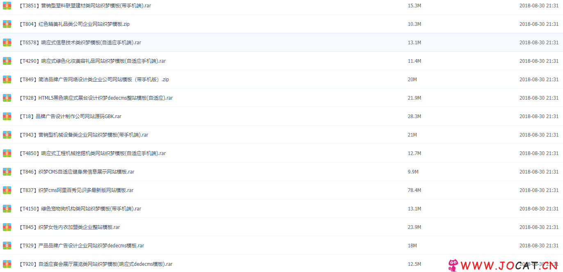
Task: Click the archive icon beside T929 file
Action: 7,246
